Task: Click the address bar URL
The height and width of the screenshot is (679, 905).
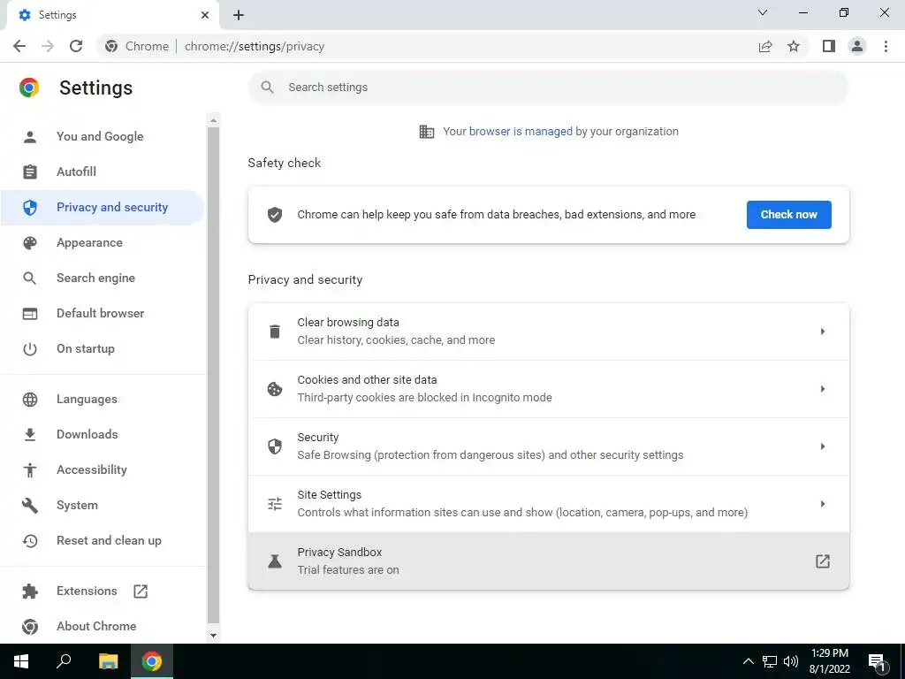Action: [255, 46]
